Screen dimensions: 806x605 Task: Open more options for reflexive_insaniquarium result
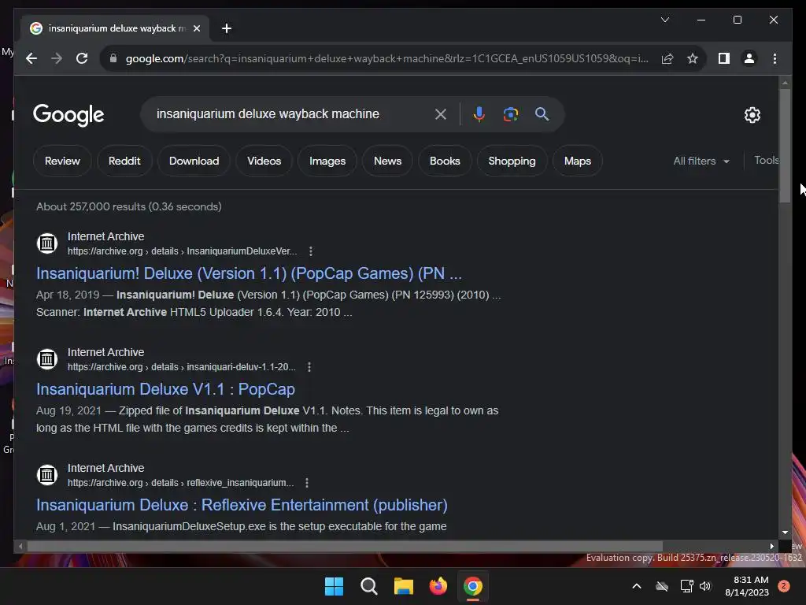[307, 483]
